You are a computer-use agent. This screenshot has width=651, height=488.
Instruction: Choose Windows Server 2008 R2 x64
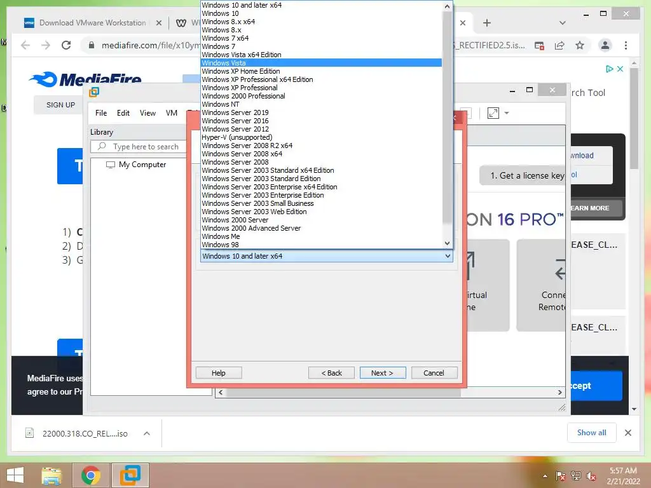click(x=321, y=146)
